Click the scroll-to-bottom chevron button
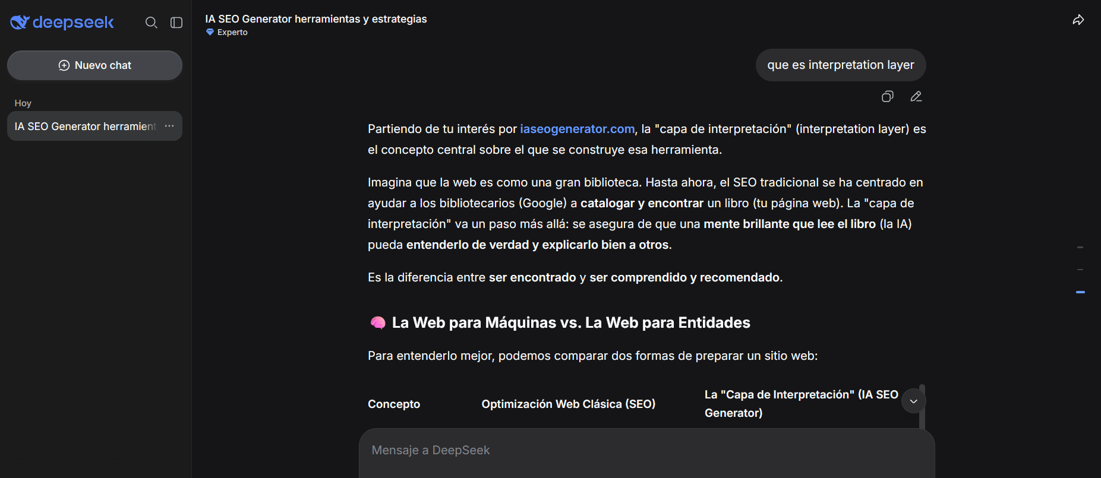The height and width of the screenshot is (478, 1101). (x=914, y=401)
